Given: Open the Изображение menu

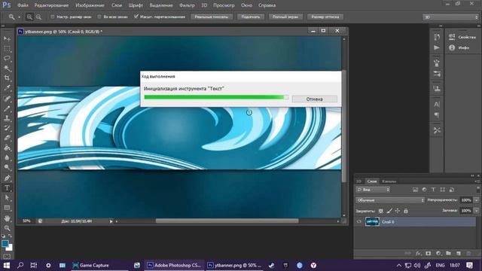Looking at the screenshot, I should coord(90,5).
